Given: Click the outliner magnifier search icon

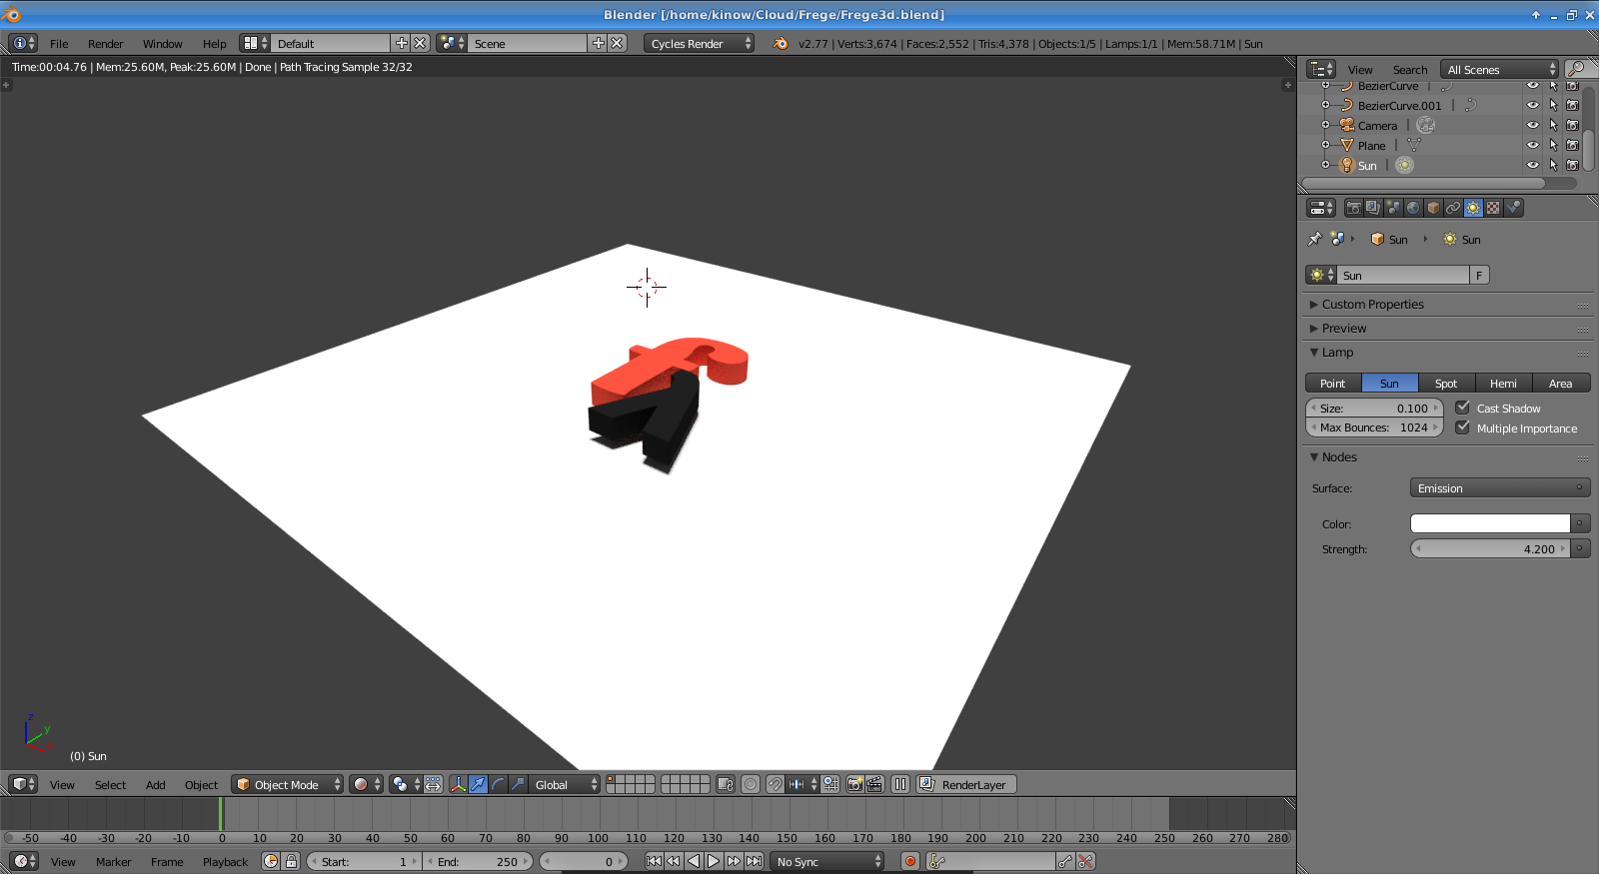Looking at the screenshot, I should point(1578,69).
